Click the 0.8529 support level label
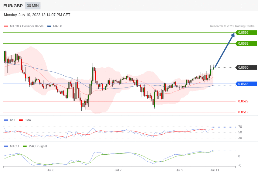 point(243,101)
